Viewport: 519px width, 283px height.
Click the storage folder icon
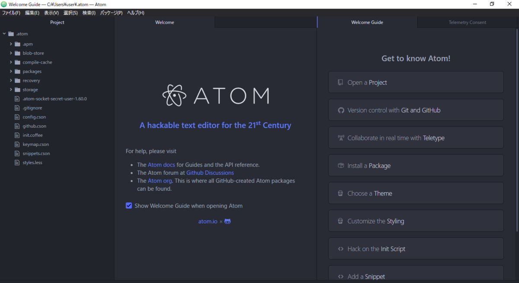[x=18, y=90]
